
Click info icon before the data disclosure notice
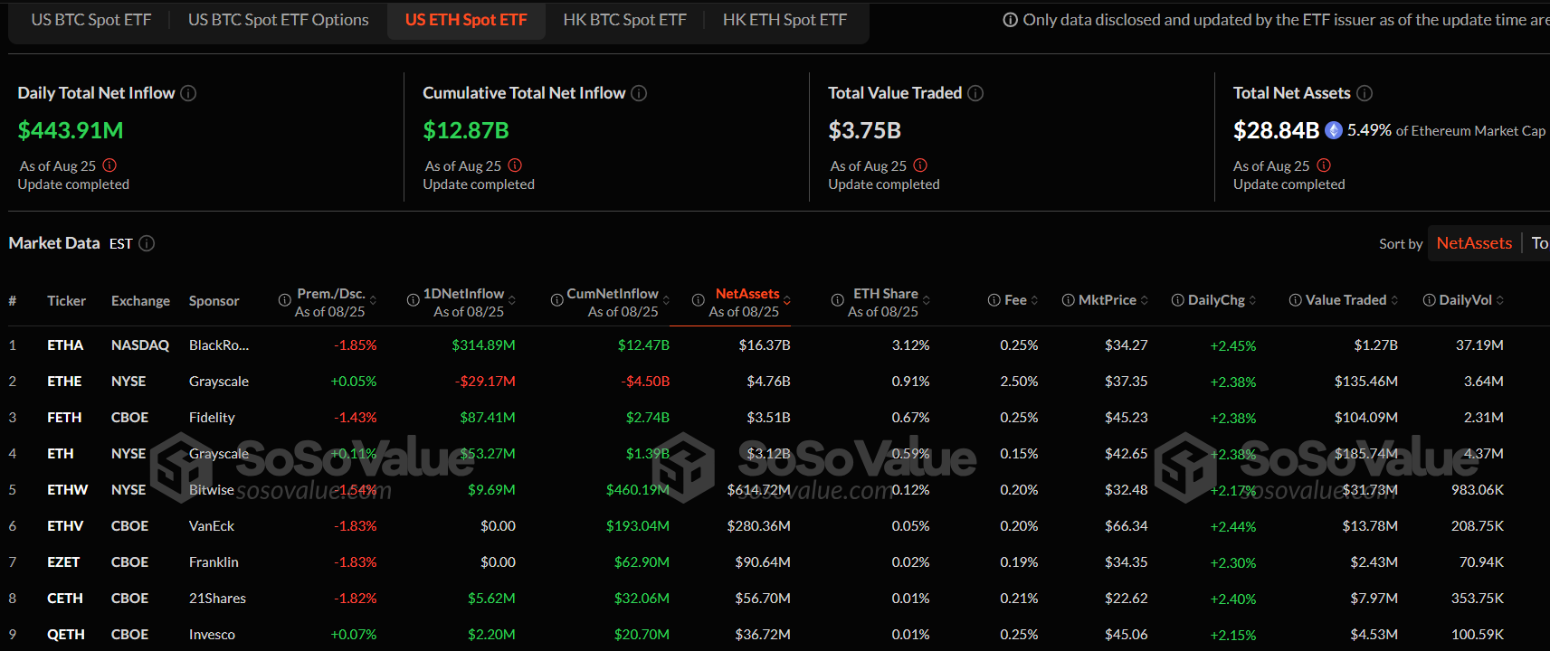[x=1011, y=20]
